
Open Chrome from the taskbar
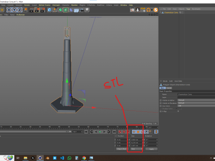(x=84, y=158)
